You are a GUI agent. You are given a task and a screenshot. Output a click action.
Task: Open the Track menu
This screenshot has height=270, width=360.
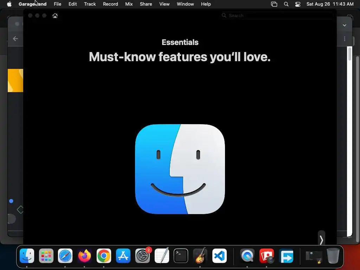(x=90, y=4)
